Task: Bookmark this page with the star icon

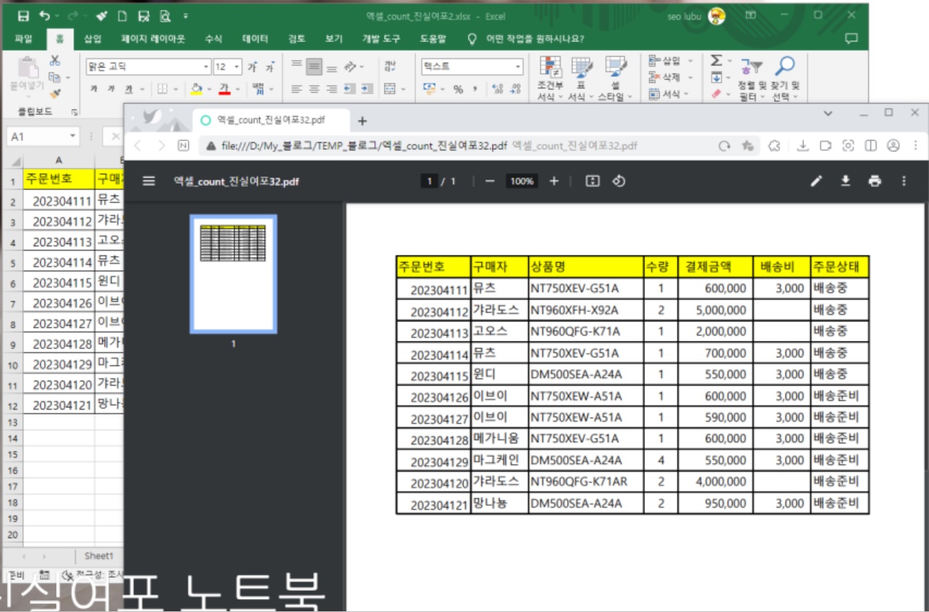Action: pyautogui.click(x=747, y=146)
